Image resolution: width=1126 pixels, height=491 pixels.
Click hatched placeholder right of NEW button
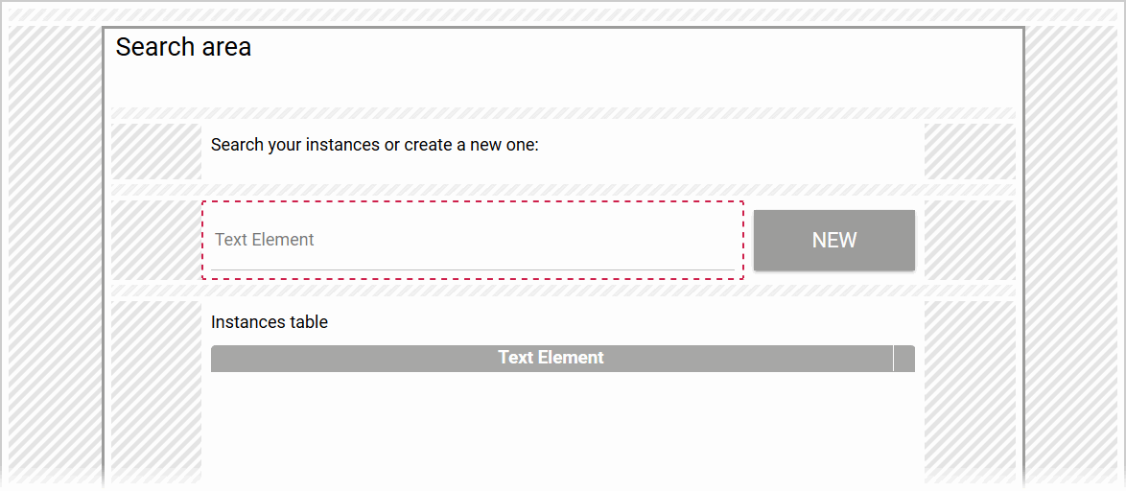[969, 240]
